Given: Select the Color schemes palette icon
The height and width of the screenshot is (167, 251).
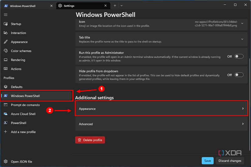Looking at the screenshot, I should (5, 51).
